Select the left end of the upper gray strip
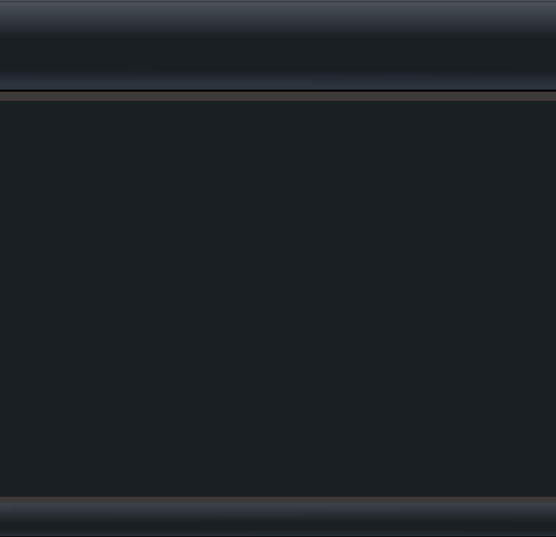The image size is (556, 537). pos(3,97)
